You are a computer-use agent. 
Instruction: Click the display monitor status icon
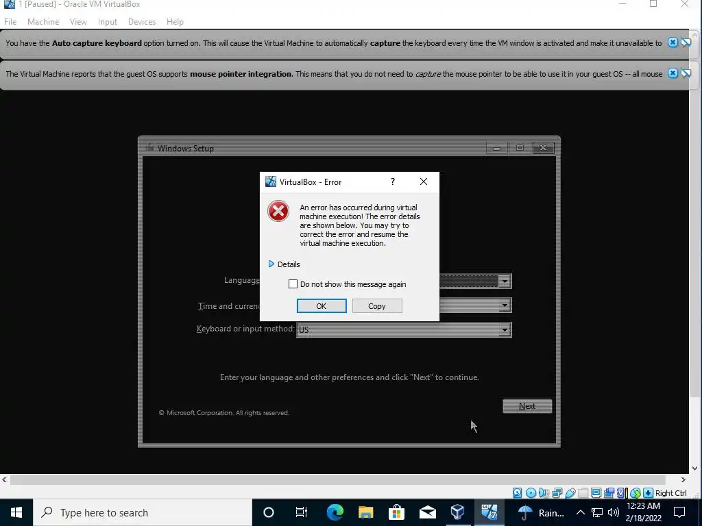pos(596,493)
